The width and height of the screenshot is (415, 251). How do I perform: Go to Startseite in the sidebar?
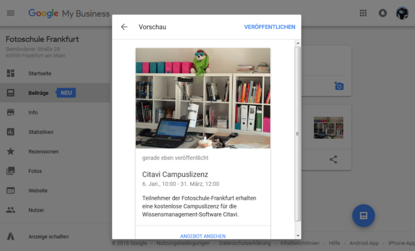40,73
